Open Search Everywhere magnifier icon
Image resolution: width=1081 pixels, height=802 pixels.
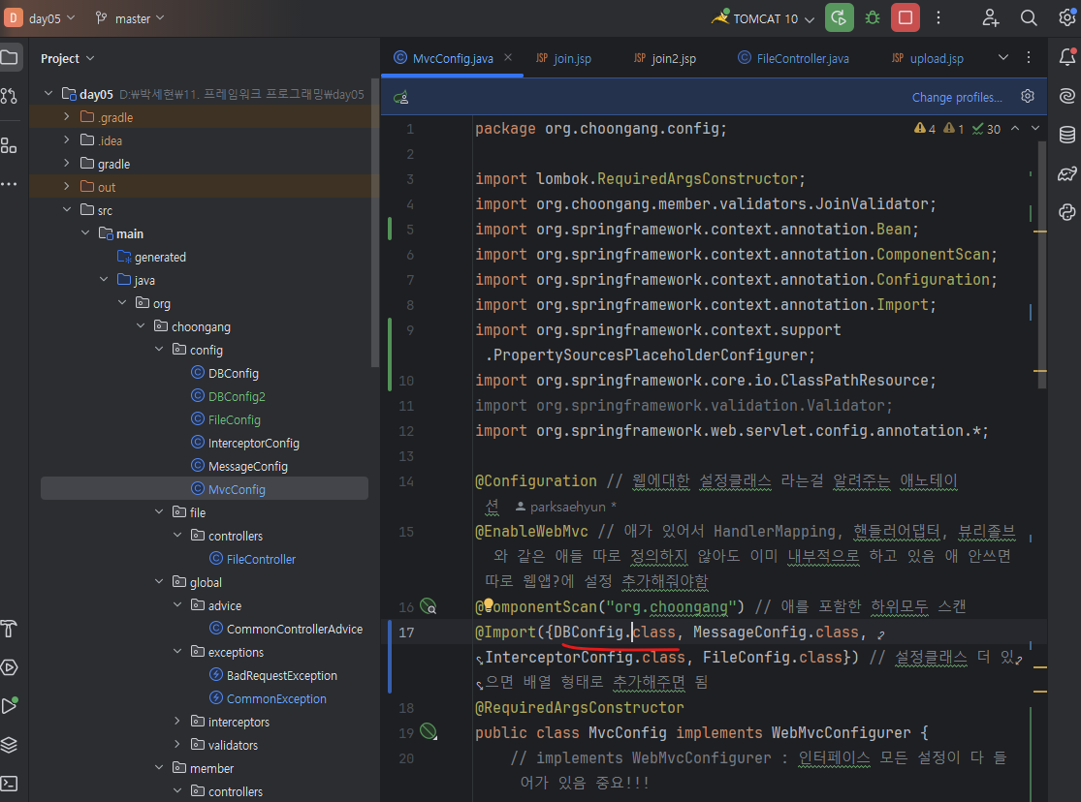(x=1029, y=17)
